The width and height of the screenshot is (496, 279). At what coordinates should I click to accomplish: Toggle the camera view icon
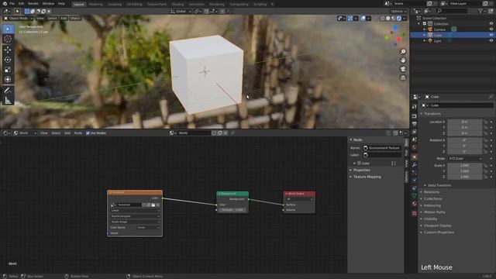pos(403,69)
